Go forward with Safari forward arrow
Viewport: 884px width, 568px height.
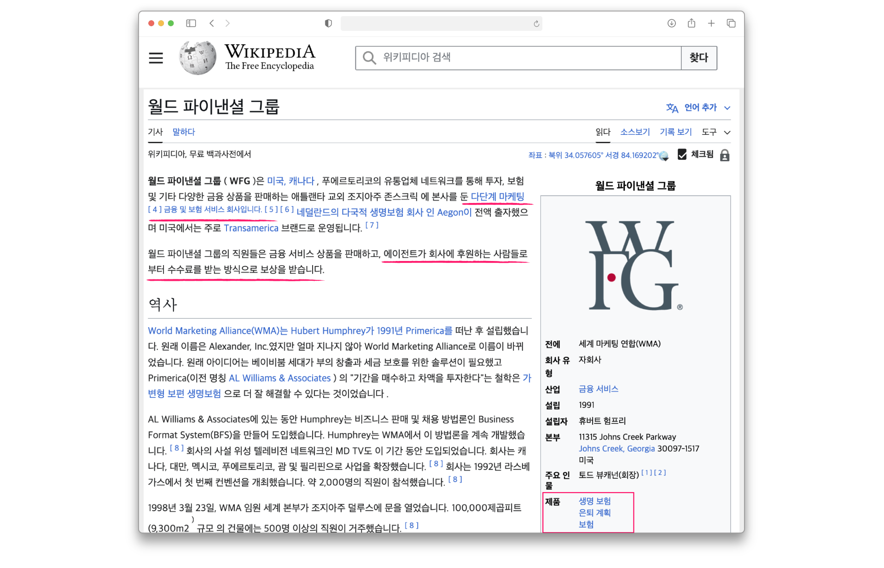(x=227, y=23)
